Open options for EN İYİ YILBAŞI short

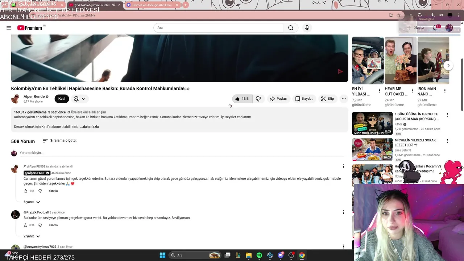pos(379,91)
